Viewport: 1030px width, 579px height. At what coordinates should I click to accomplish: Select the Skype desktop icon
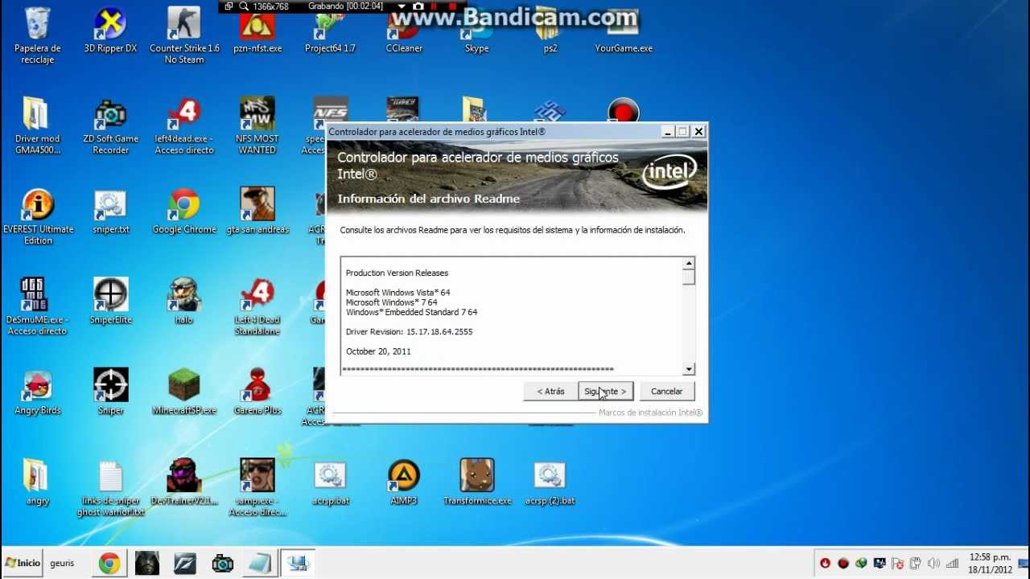point(476,34)
